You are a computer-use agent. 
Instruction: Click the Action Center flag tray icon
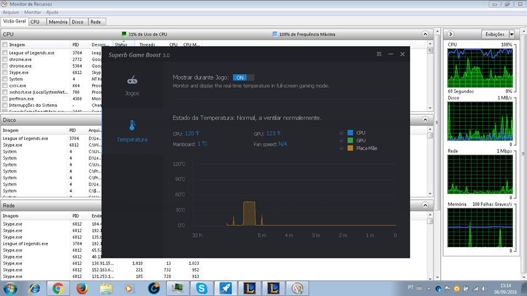pyautogui.click(x=447, y=289)
